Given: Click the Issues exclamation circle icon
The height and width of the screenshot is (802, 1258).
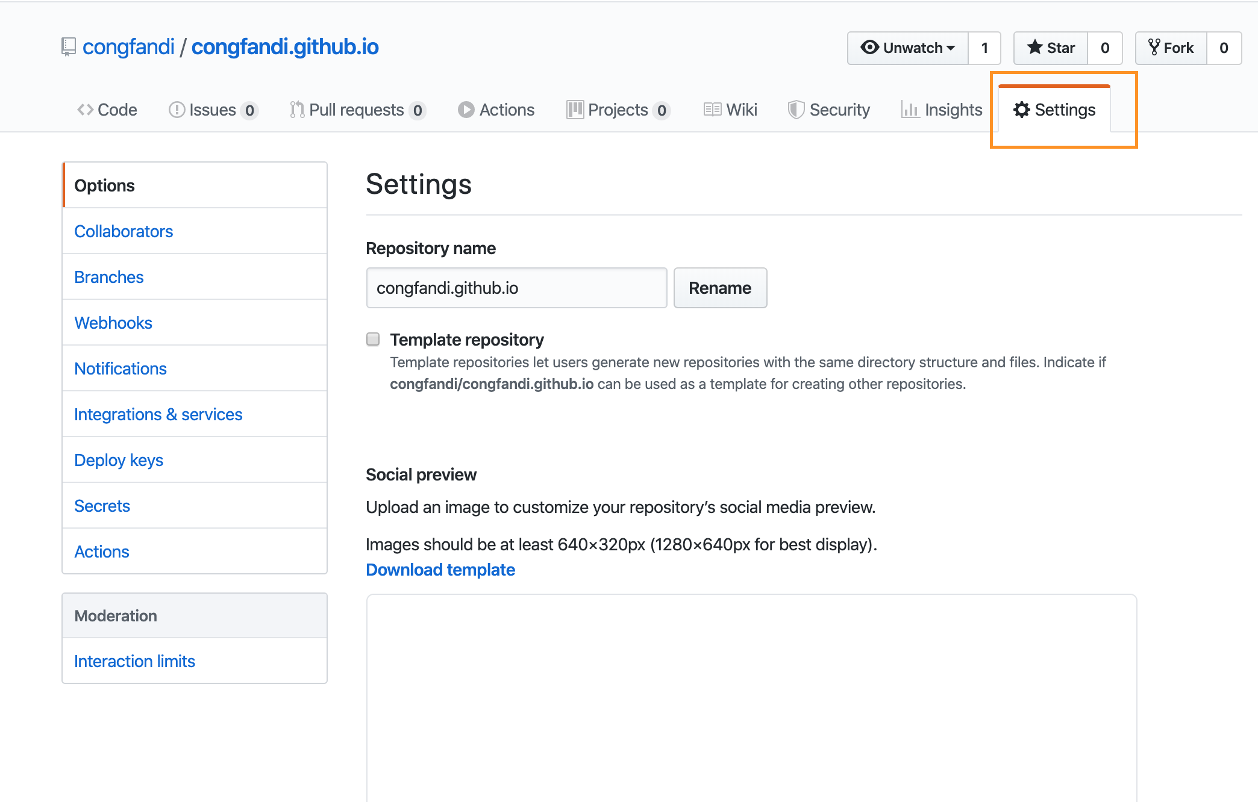Looking at the screenshot, I should point(177,110).
